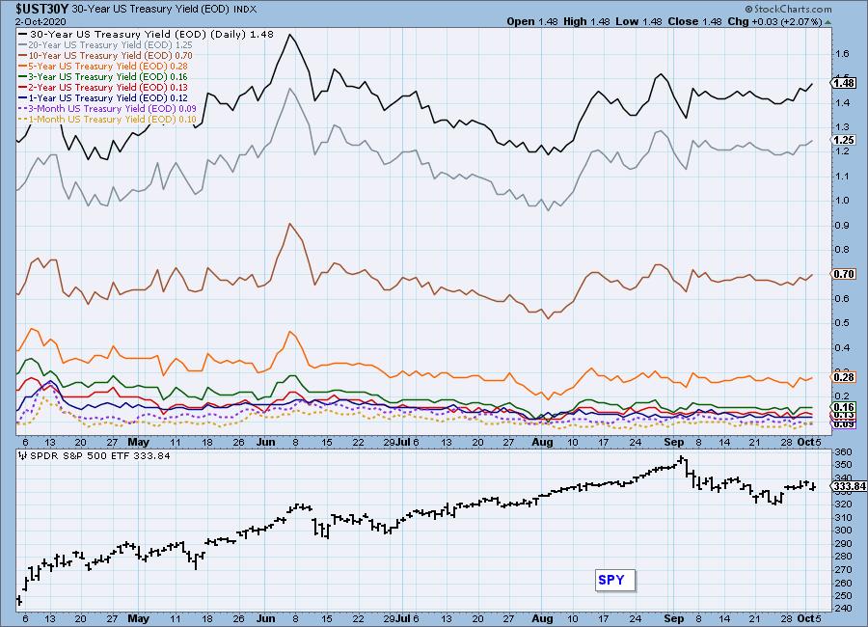Viewport: 868px width, 627px height.
Task: Click the 1-Month US Treasury Yield legend entry
Action: (107, 119)
